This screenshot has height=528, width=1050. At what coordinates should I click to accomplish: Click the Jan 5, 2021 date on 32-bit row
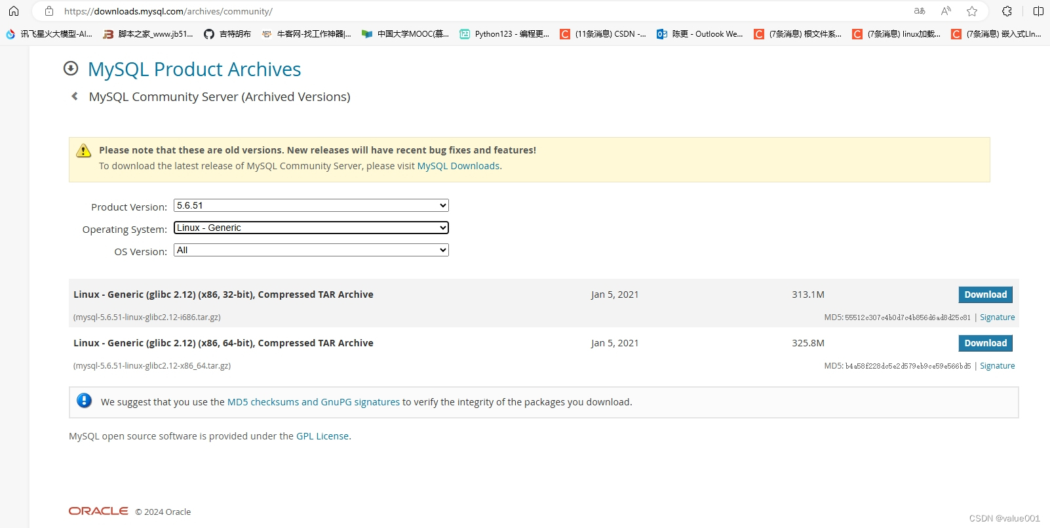click(x=615, y=294)
